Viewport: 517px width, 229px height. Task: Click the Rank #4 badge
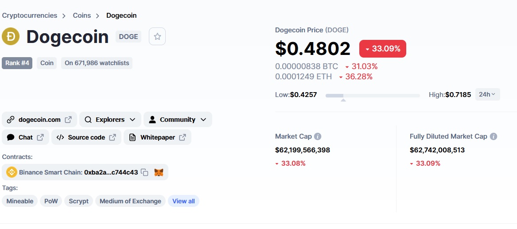[17, 63]
